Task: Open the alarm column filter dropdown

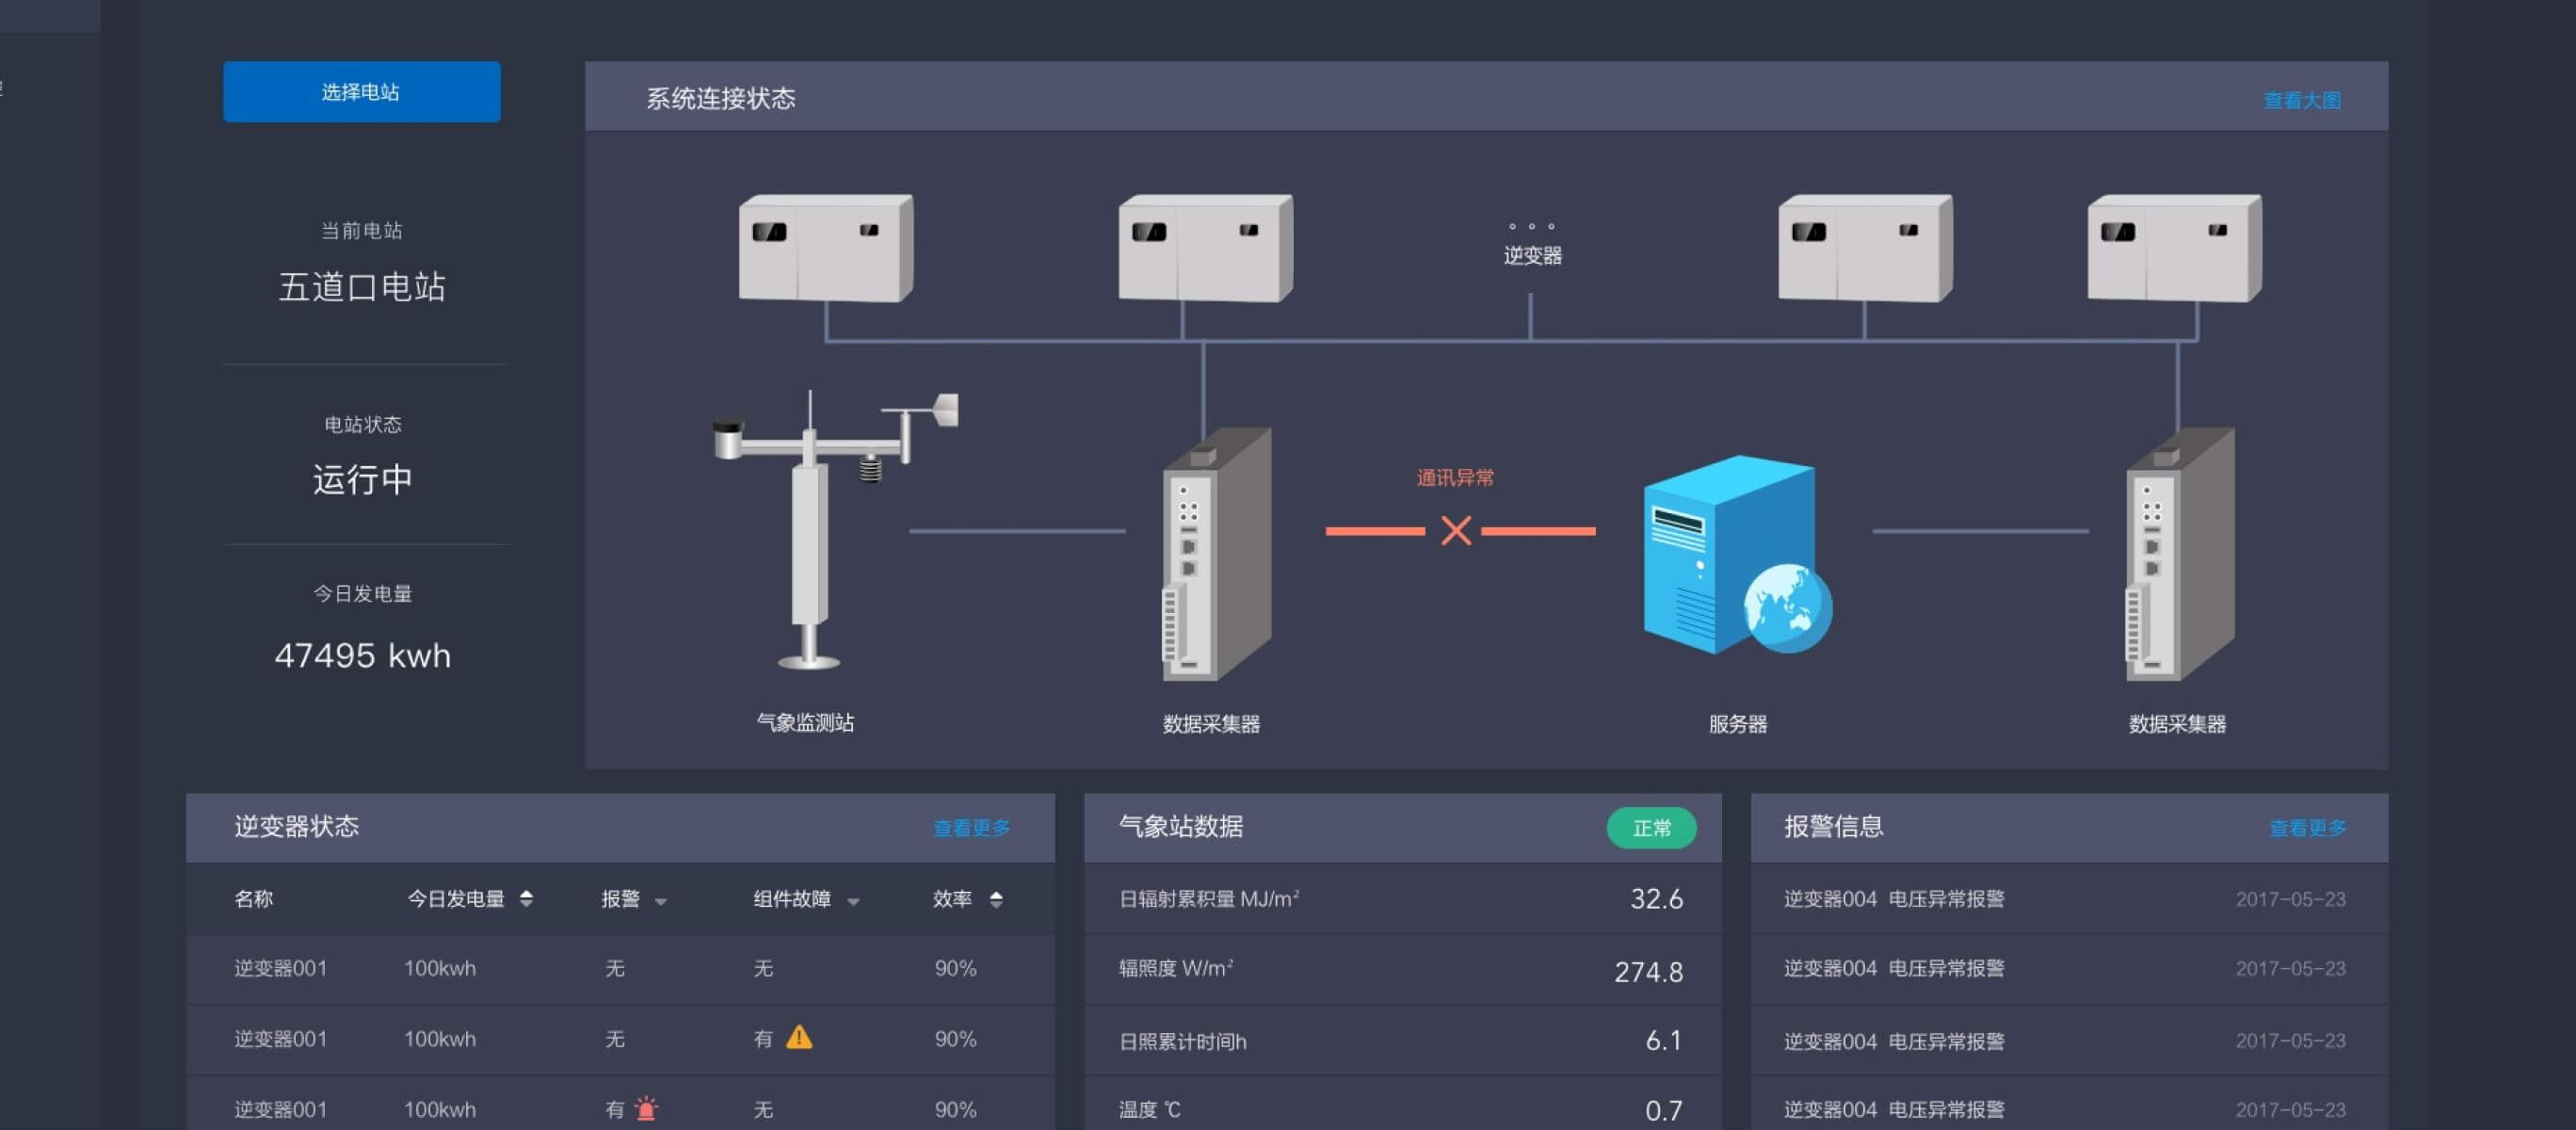Action: pos(660,902)
